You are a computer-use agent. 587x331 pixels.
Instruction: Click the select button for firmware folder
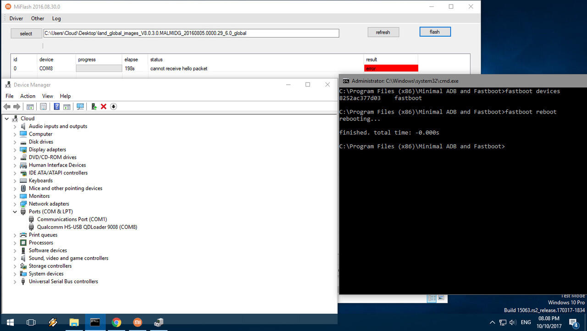tap(26, 33)
